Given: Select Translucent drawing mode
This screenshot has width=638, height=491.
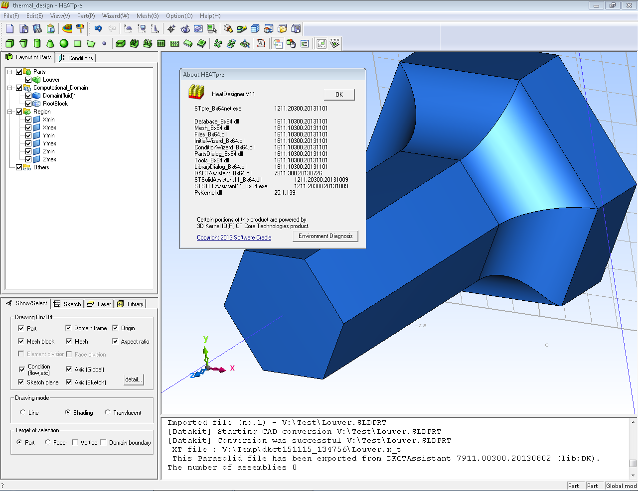Looking at the screenshot, I should 107,412.
